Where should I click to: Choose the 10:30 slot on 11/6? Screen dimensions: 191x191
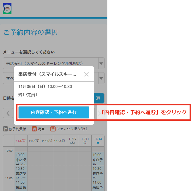[21, 172]
